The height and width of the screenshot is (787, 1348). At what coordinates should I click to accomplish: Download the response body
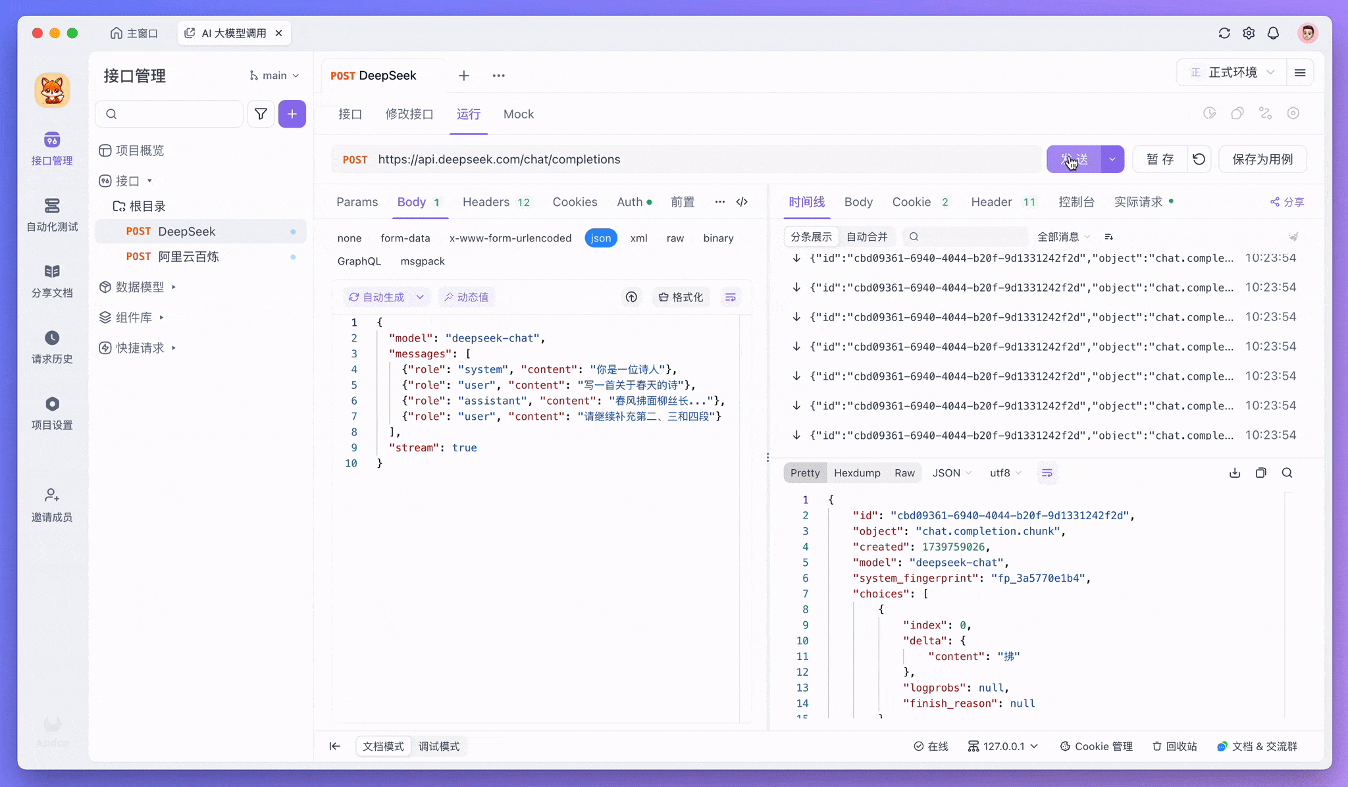[x=1234, y=472]
